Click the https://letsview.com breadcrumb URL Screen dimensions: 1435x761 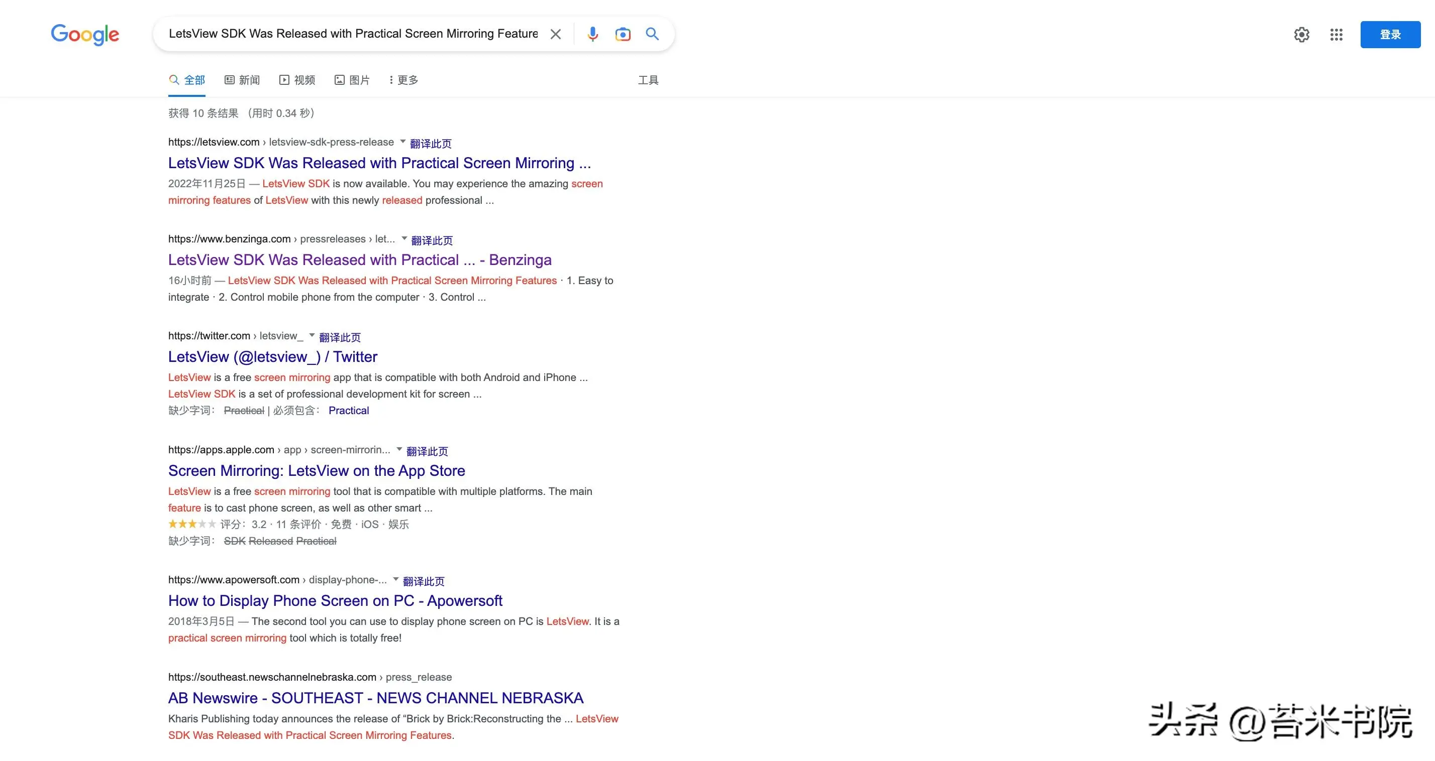pyautogui.click(x=214, y=142)
